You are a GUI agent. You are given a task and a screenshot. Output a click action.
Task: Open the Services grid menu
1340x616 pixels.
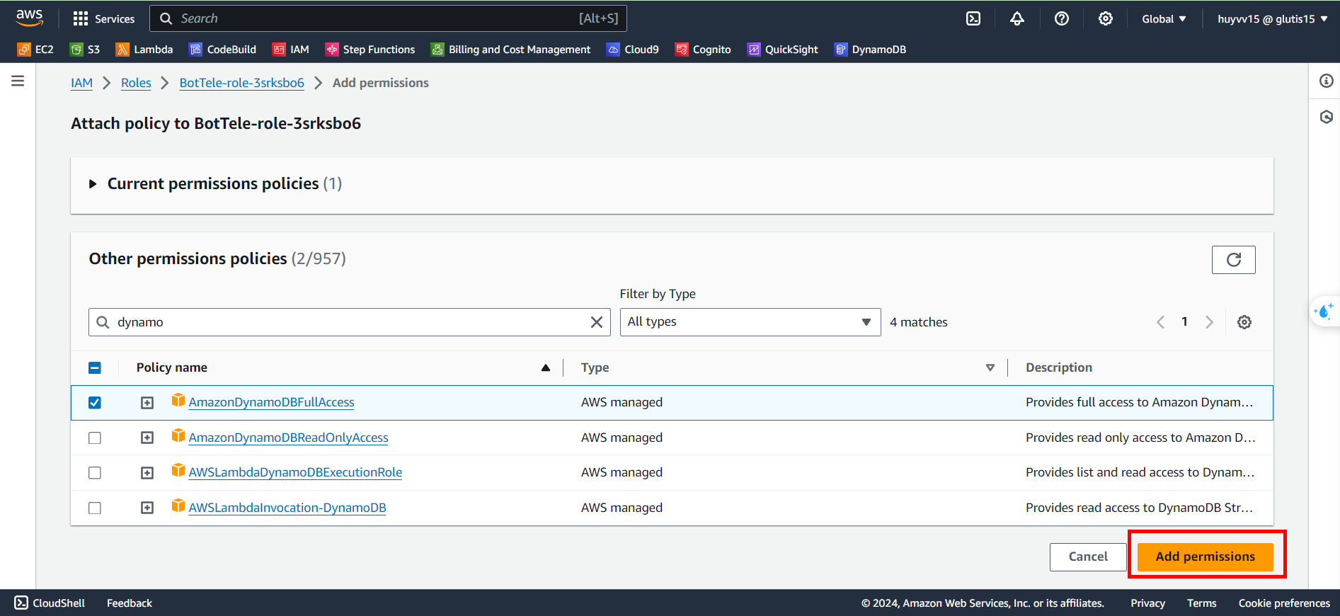(x=103, y=18)
